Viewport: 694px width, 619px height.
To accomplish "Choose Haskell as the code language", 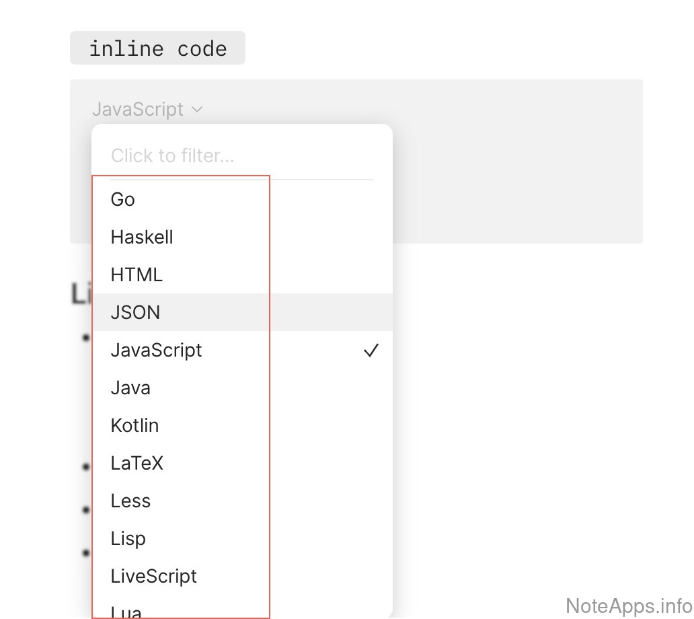I will pos(142,237).
